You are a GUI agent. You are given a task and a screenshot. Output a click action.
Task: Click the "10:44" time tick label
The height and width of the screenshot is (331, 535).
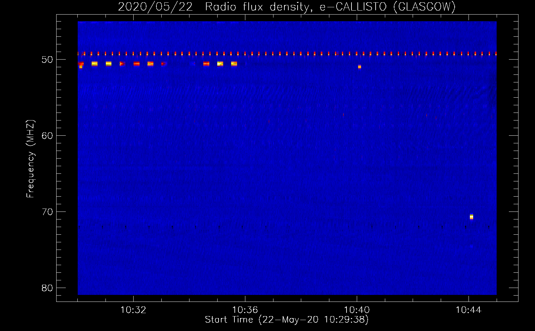coord(469,310)
